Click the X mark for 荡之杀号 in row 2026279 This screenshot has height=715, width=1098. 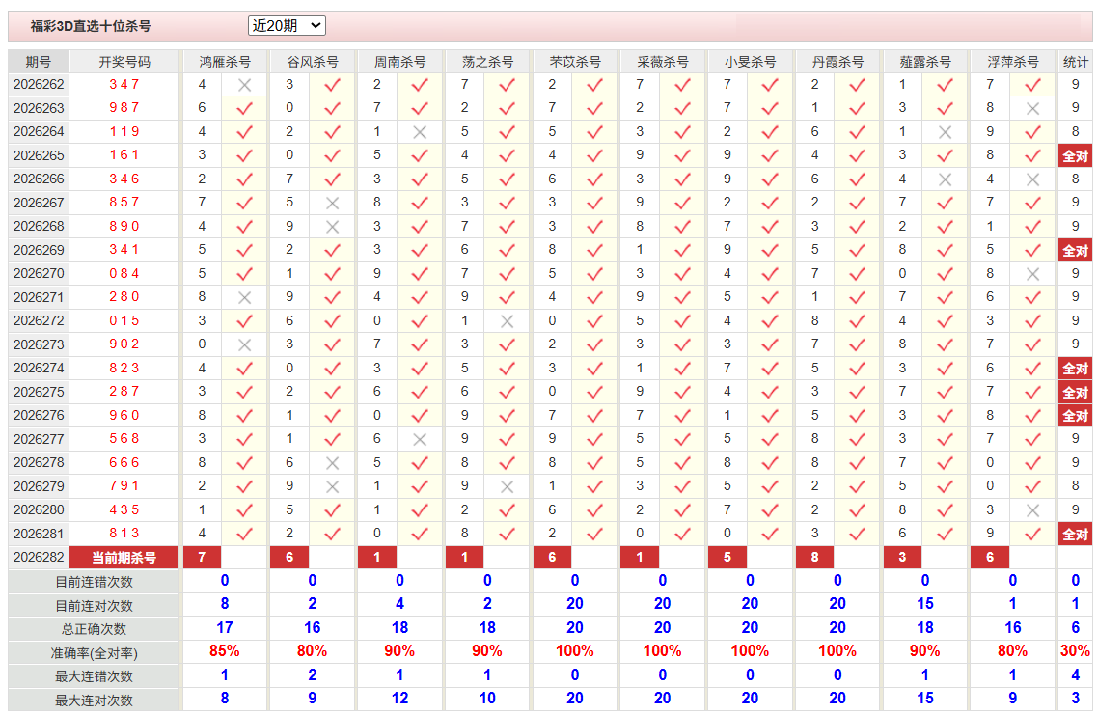tap(507, 486)
